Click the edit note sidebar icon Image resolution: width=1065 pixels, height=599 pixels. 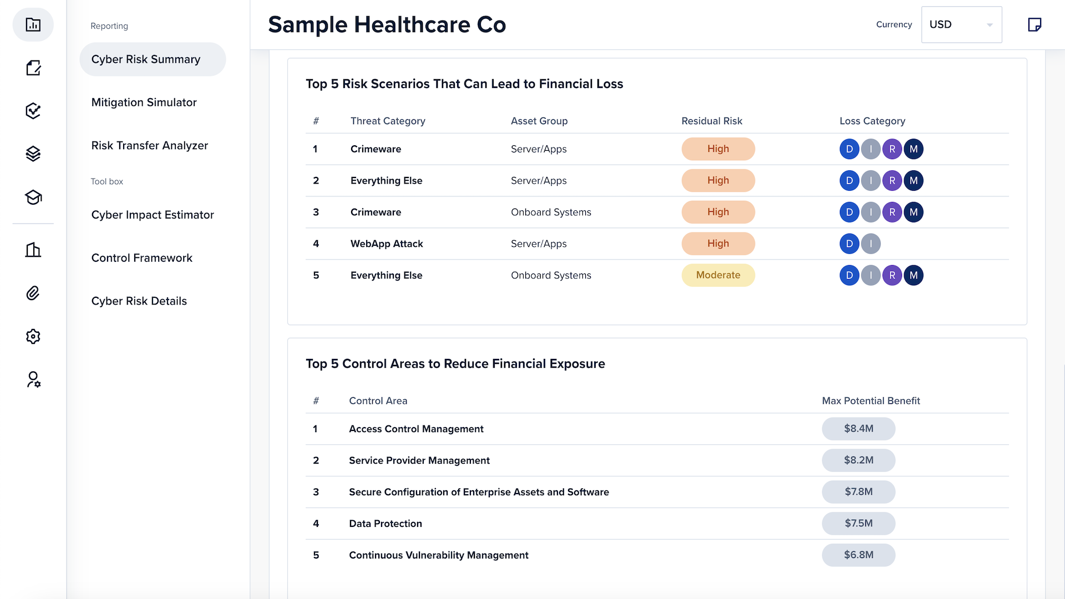(33, 68)
